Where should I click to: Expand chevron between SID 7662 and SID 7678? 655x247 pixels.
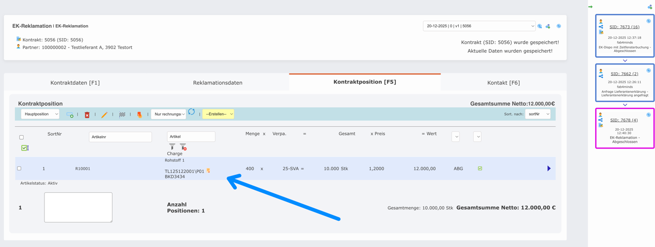[x=625, y=105]
